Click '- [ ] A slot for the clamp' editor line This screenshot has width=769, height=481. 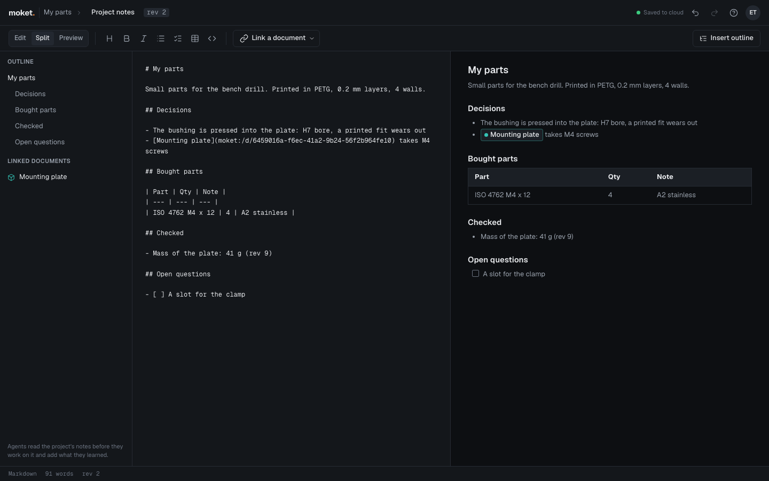click(195, 294)
